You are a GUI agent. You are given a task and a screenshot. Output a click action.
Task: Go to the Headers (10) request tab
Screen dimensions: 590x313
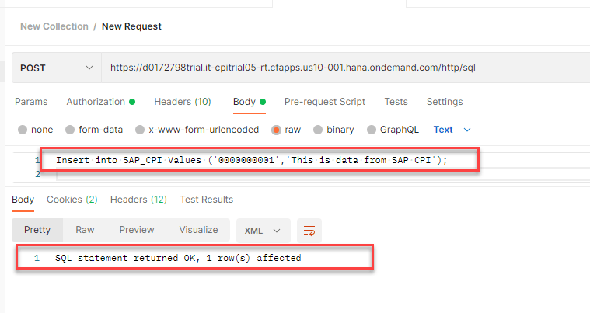click(x=183, y=102)
